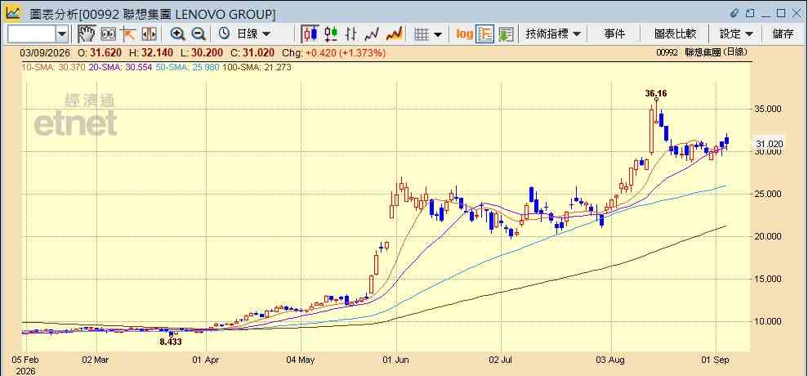The image size is (808, 376).
Task: Switch to orange area chart type
Action: click(394, 34)
